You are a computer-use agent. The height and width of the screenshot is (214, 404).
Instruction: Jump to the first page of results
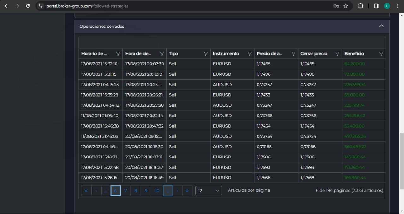coord(86,191)
